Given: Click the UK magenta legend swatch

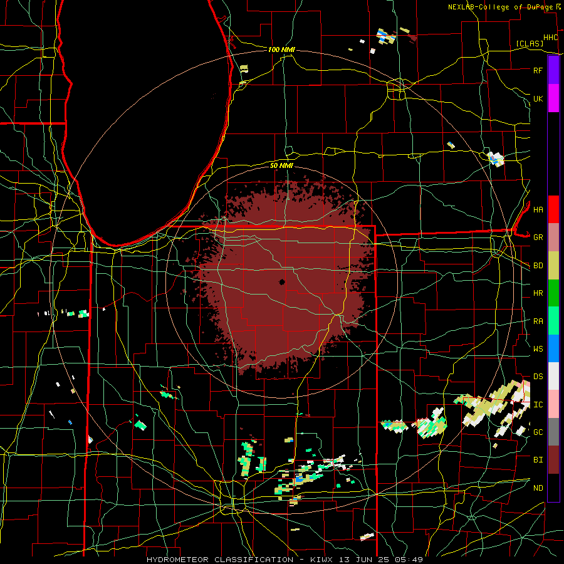Looking at the screenshot, I should point(553,98).
